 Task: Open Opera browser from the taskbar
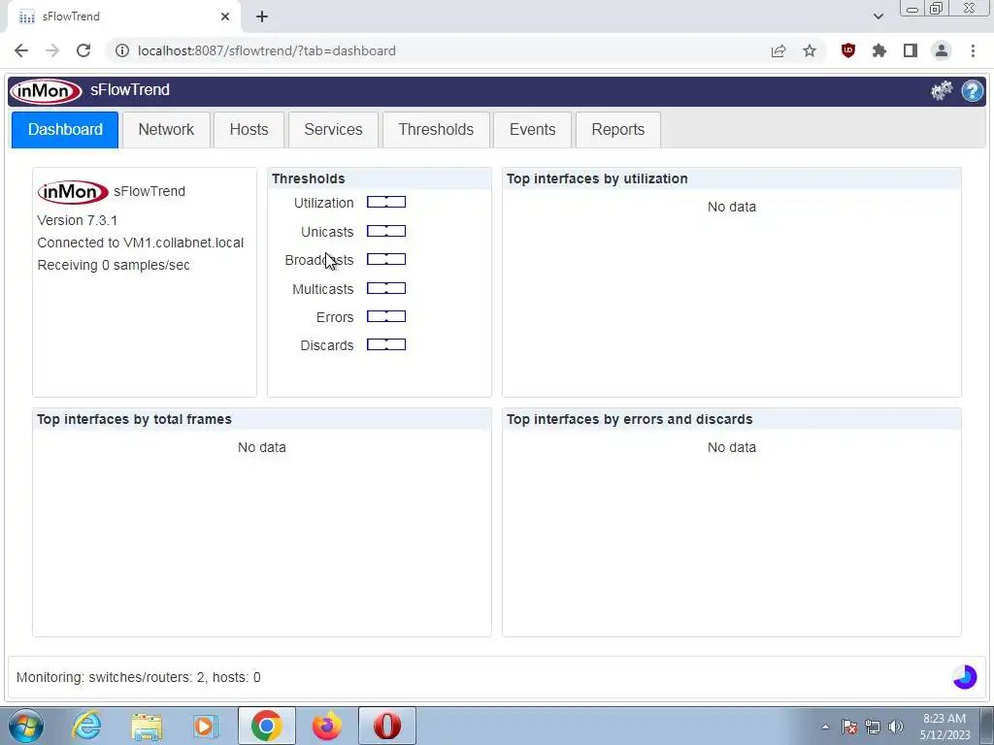pos(387,726)
